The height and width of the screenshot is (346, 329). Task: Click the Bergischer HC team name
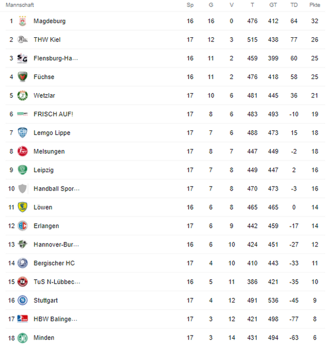pyautogui.click(x=54, y=263)
